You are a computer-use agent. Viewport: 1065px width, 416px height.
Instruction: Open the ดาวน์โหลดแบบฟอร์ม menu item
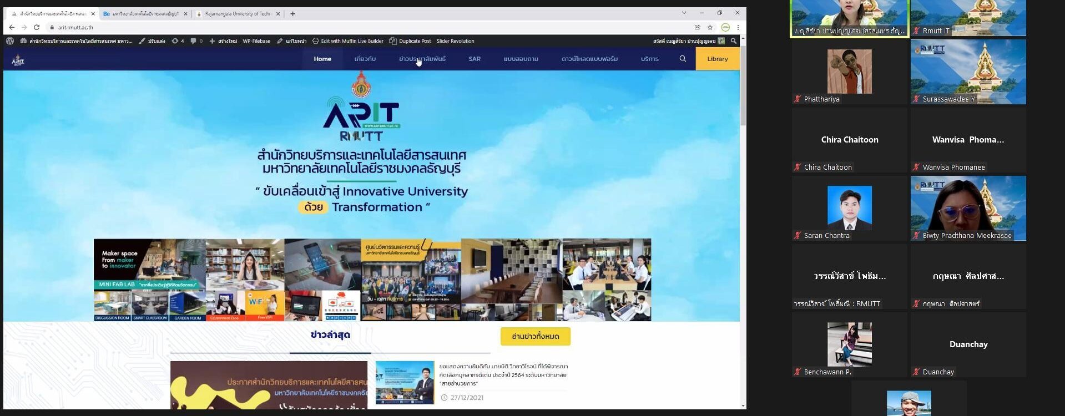(x=589, y=59)
